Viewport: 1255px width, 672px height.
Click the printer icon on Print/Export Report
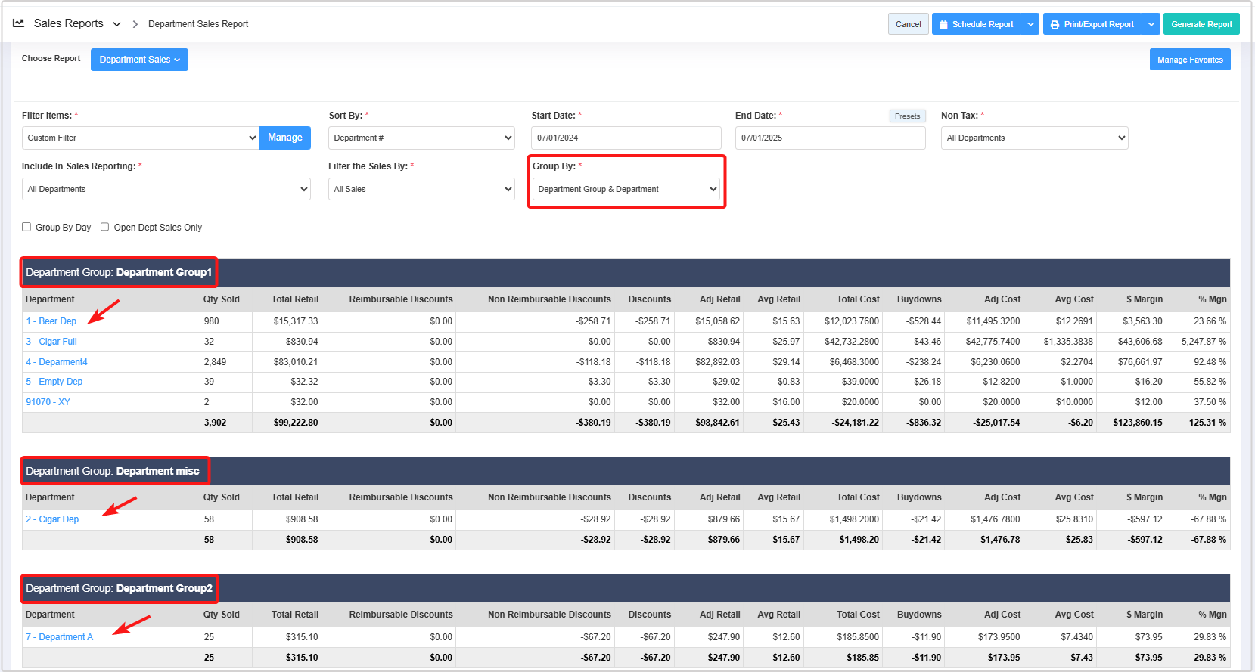pos(1055,25)
